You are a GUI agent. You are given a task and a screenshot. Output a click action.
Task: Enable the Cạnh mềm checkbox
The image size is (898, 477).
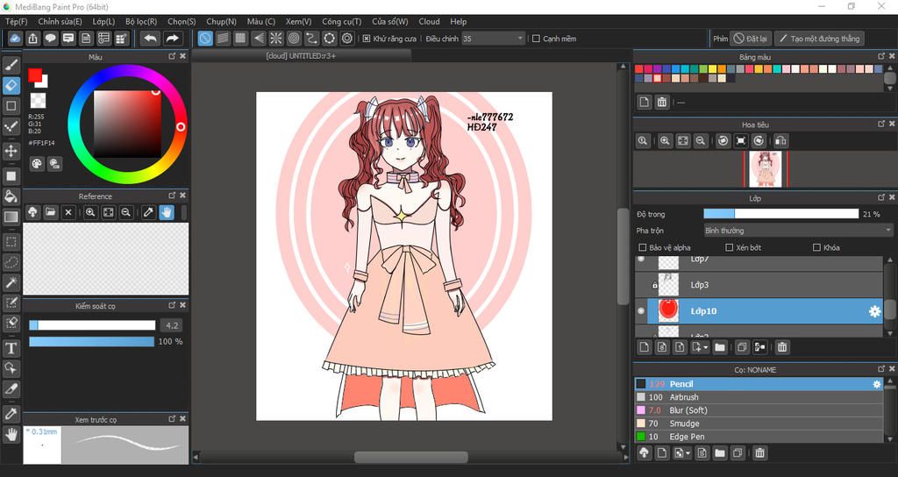[x=536, y=39]
